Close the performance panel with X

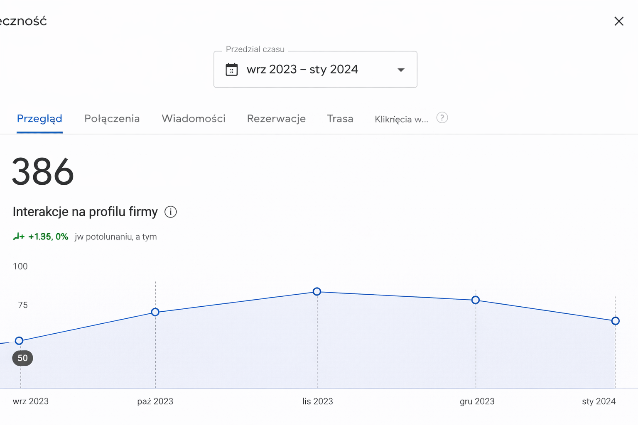619,21
